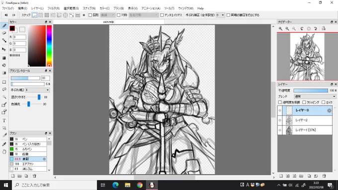Click the brush list scroll-down arrow
338x190 pixels.
click(x=49, y=170)
